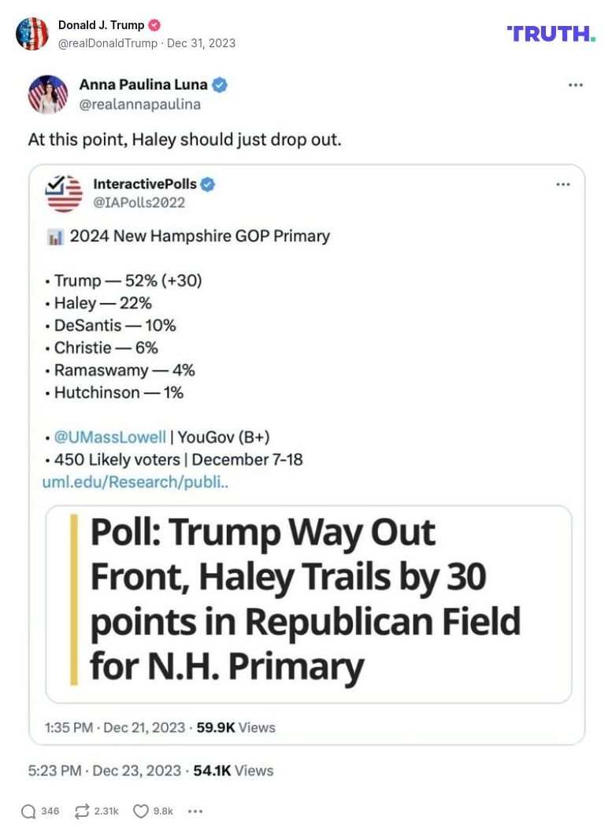This screenshot has height=835, width=612.
Task: Open the @realDonaldTrump handle link
Action: click(108, 43)
